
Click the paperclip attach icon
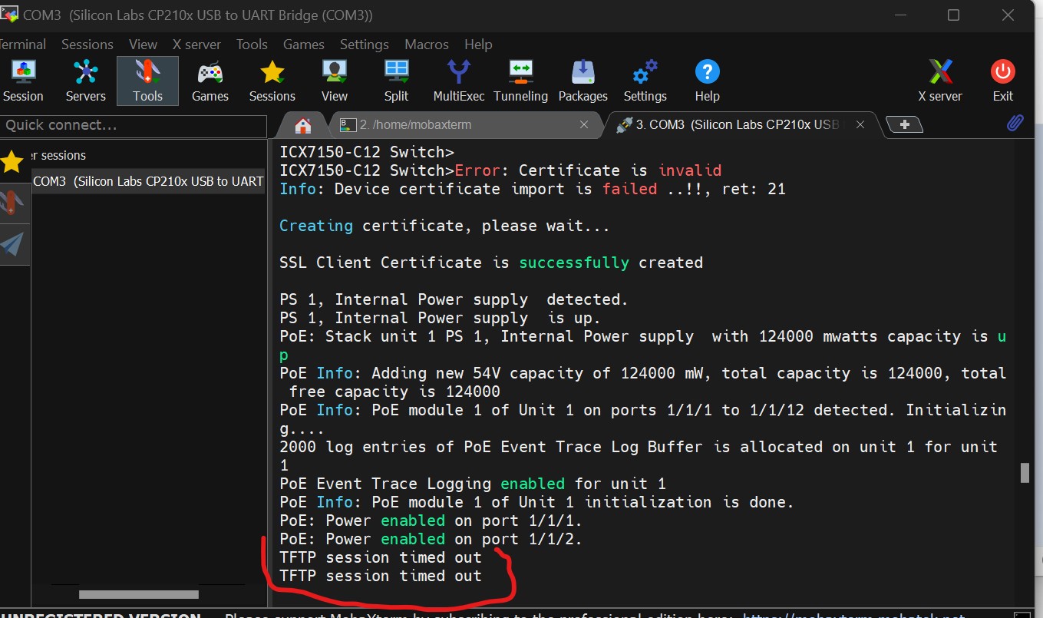(1015, 124)
